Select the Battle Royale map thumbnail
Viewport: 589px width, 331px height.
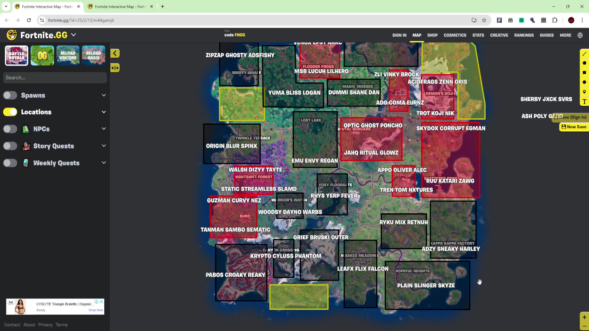[17, 55]
